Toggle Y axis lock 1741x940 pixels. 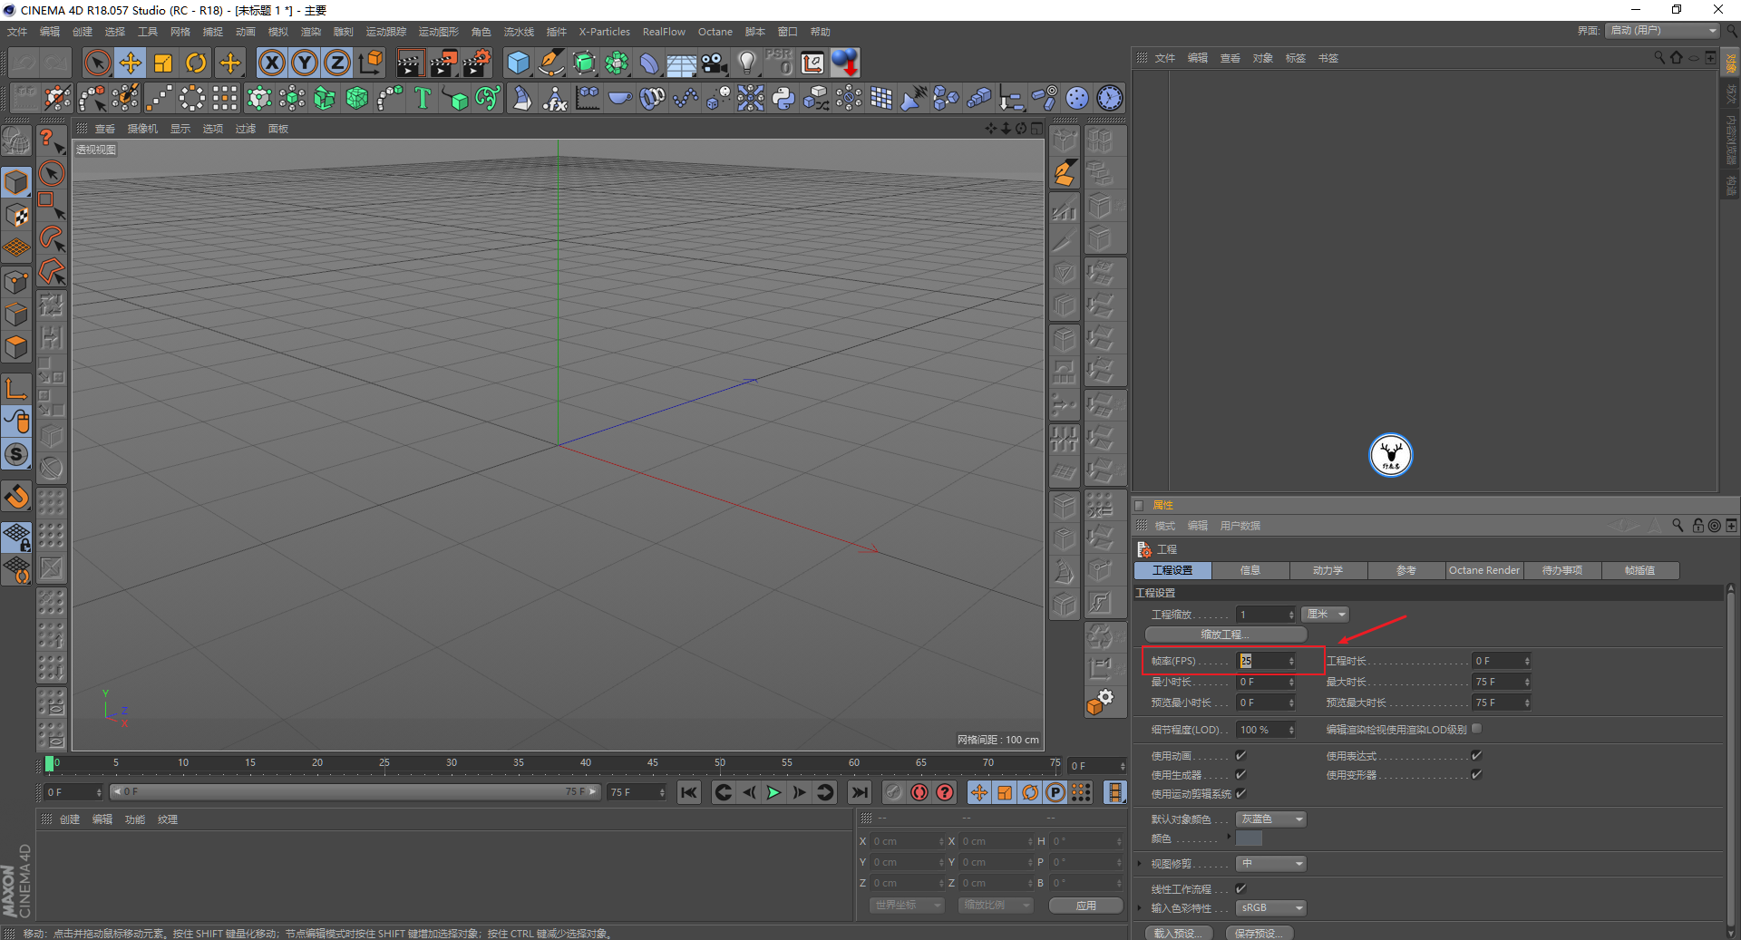[x=305, y=63]
